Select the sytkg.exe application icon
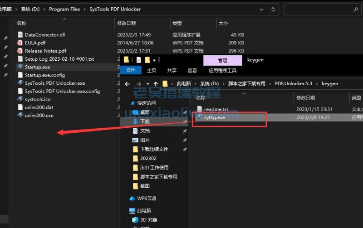 [199, 117]
